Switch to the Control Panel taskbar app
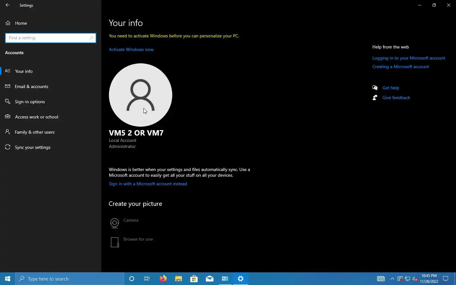The width and height of the screenshot is (456, 285). [225, 279]
